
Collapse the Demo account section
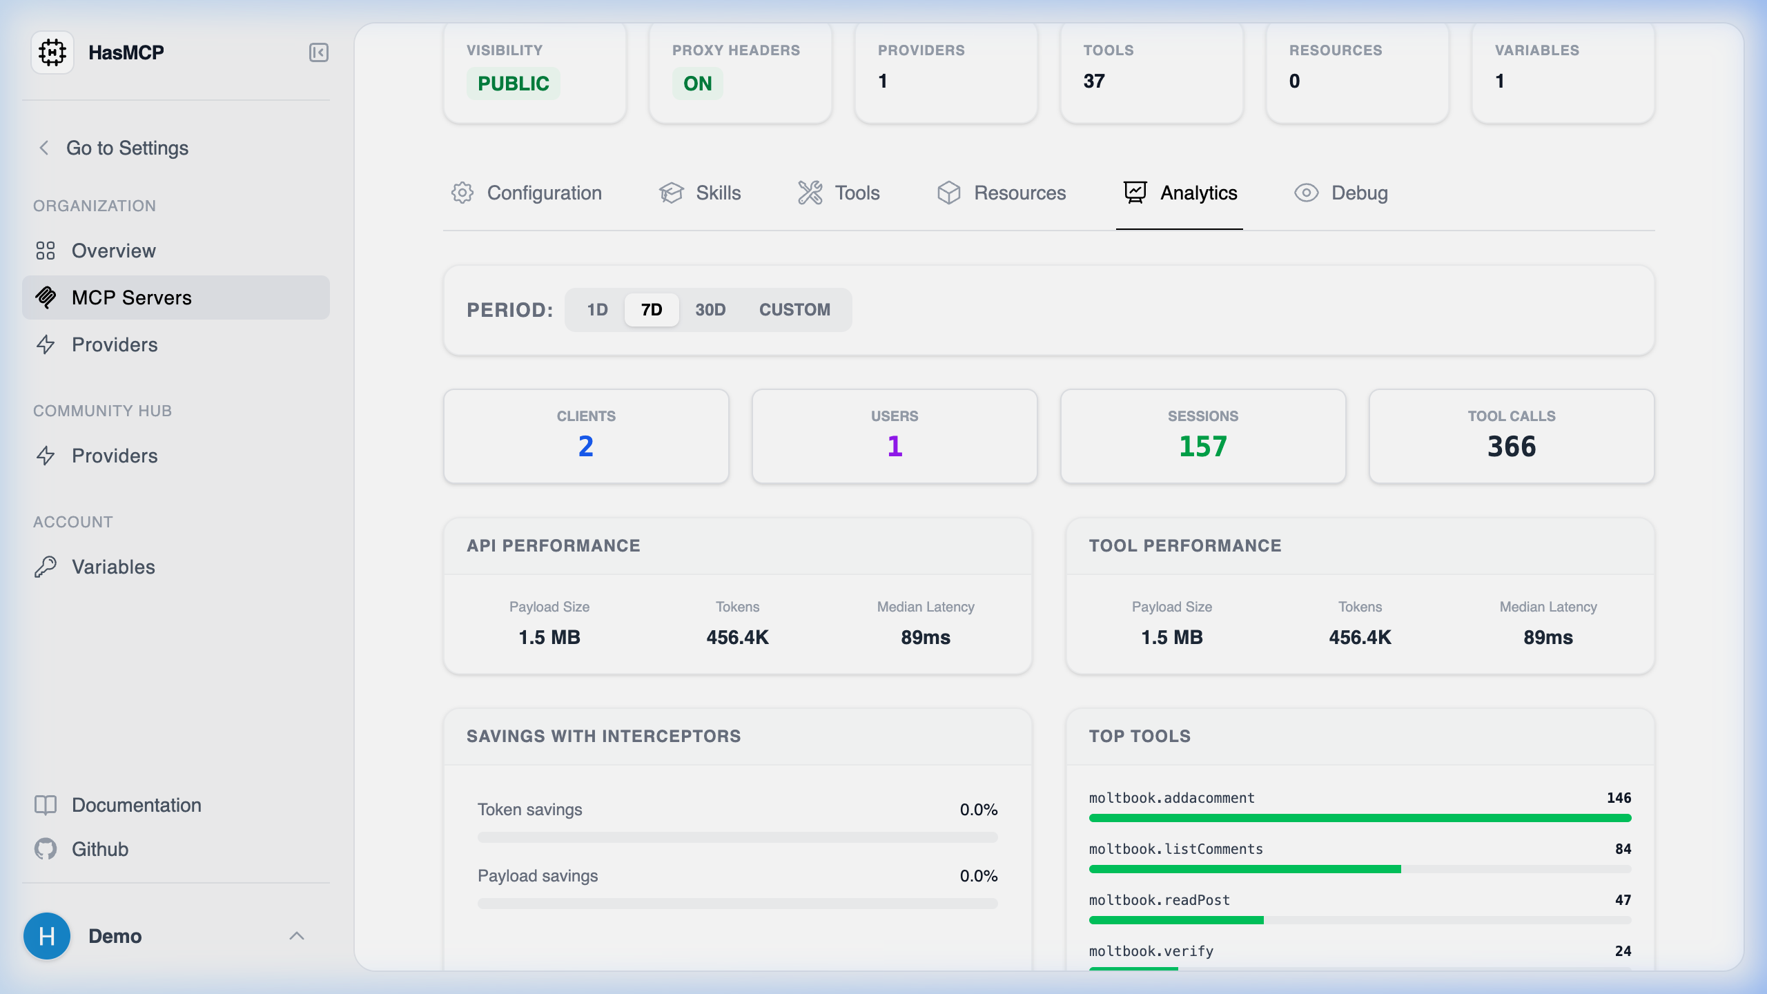[297, 935]
